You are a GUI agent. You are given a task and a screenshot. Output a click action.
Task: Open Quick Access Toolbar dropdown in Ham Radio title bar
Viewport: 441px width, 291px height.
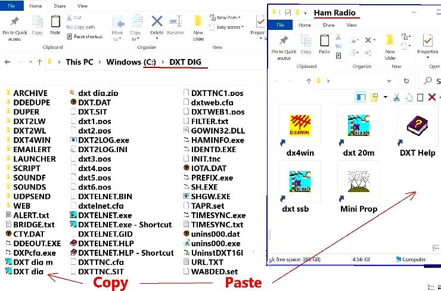pos(306,13)
